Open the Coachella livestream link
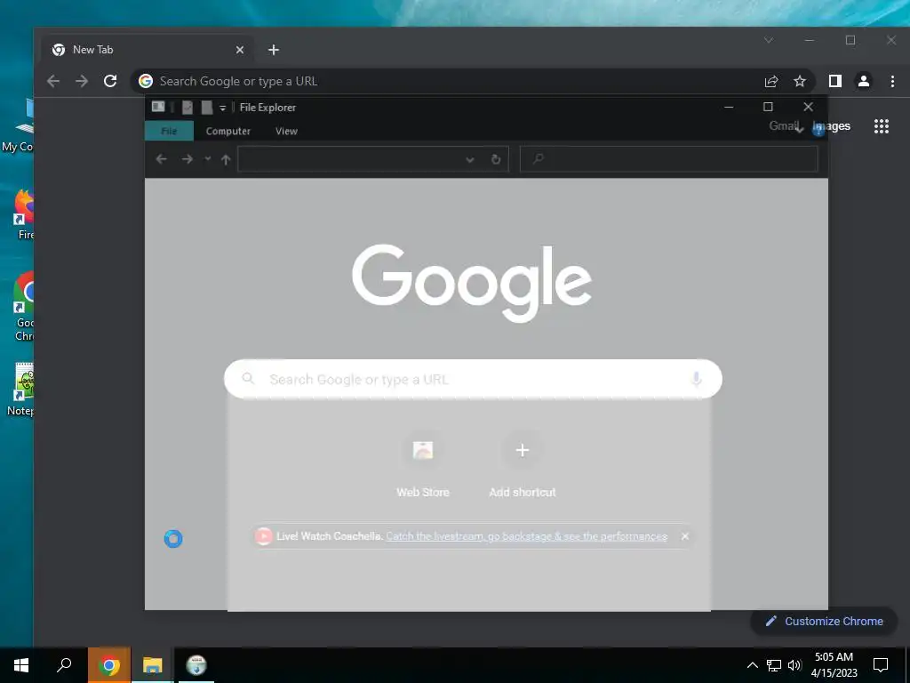Viewport: 910px width, 683px height. [x=526, y=536]
